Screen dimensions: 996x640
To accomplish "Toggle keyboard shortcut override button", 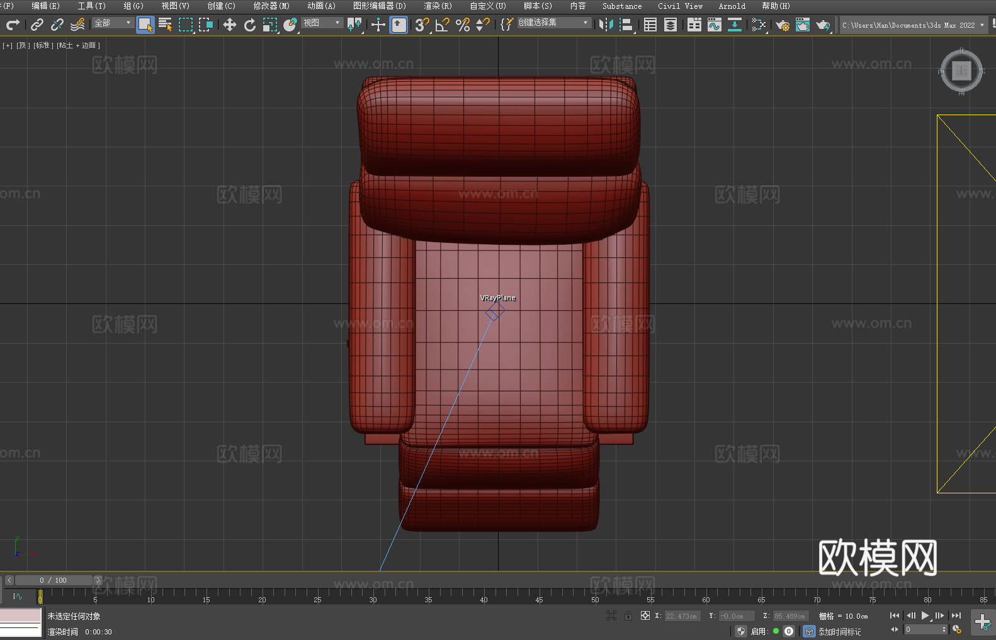I will point(399,25).
